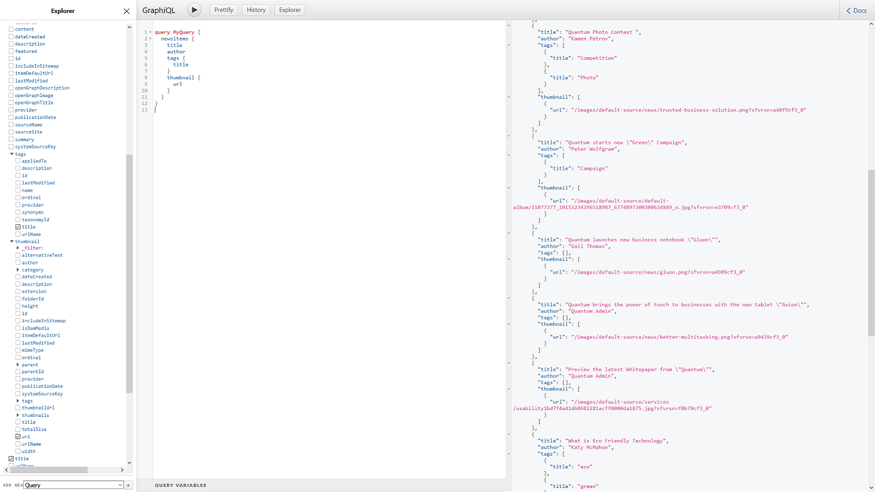This screenshot has width=875, height=492.
Task: Open the History toolbar item
Action: pos(256,10)
